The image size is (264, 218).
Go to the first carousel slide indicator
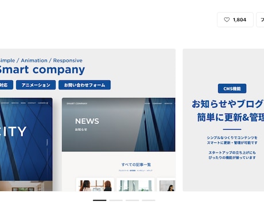coord(100,200)
